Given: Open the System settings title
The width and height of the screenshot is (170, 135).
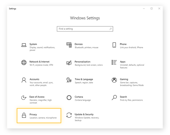Looking at the screenshot, I should (33, 44).
